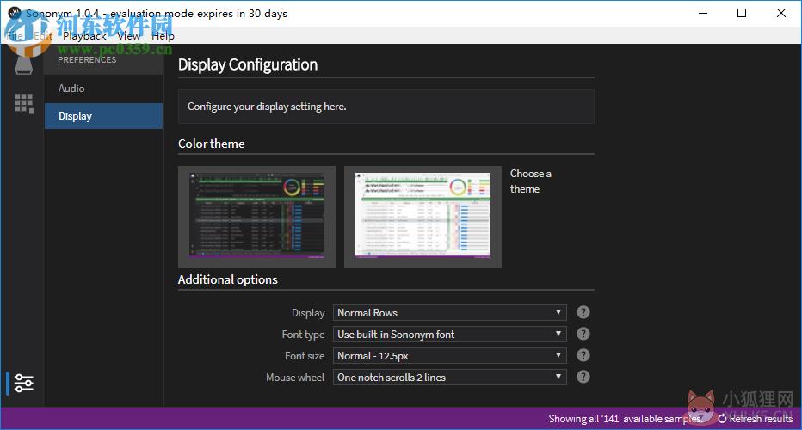Minimize the Sononym window
This screenshot has width=802, height=430.
point(703,13)
